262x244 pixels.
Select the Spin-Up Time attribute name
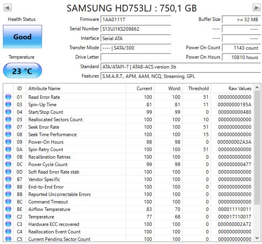[x=43, y=104]
